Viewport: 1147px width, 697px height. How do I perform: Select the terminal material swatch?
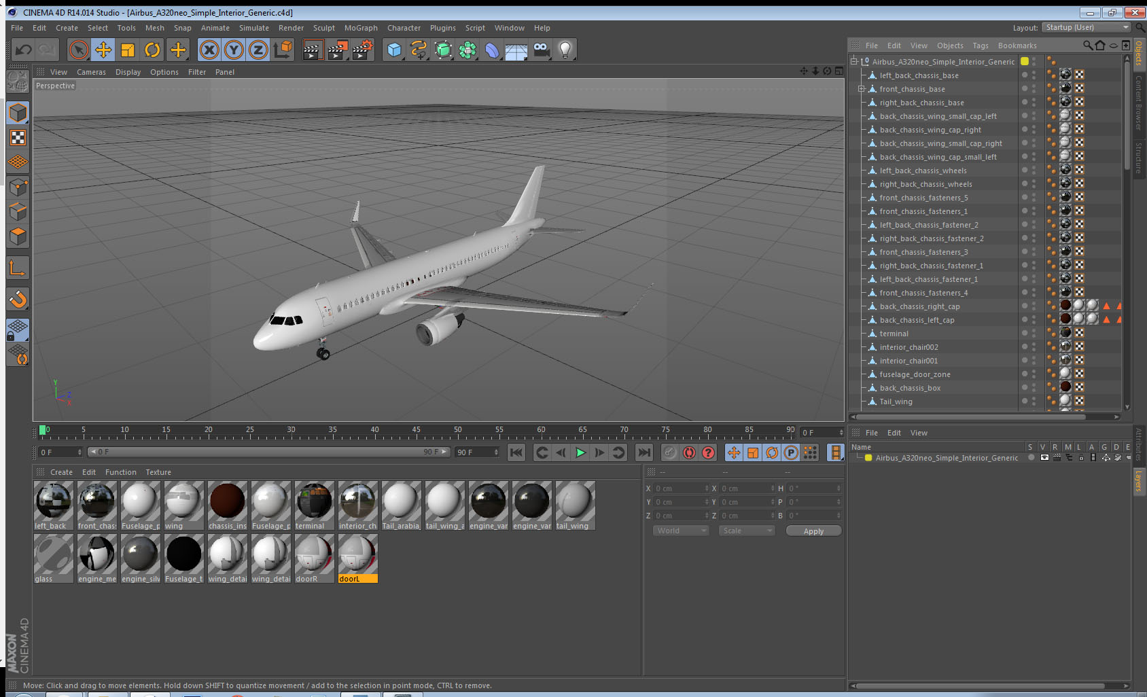pyautogui.click(x=315, y=505)
